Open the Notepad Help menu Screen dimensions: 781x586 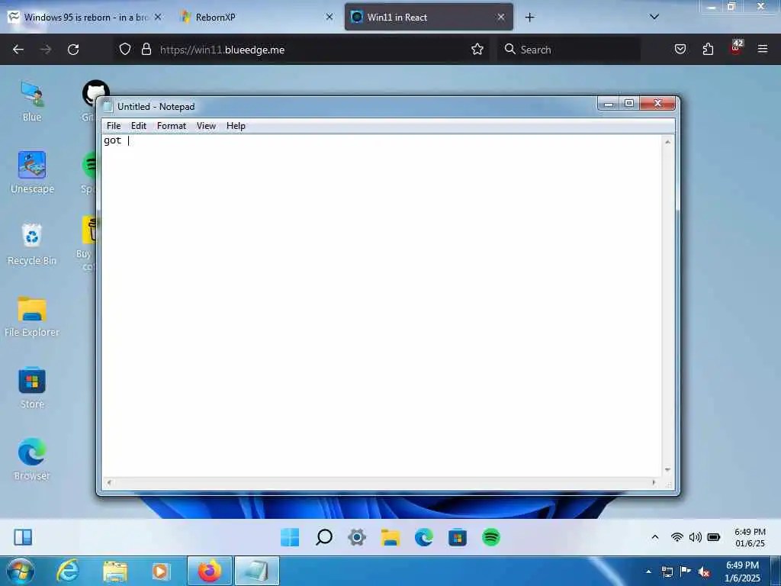236,126
